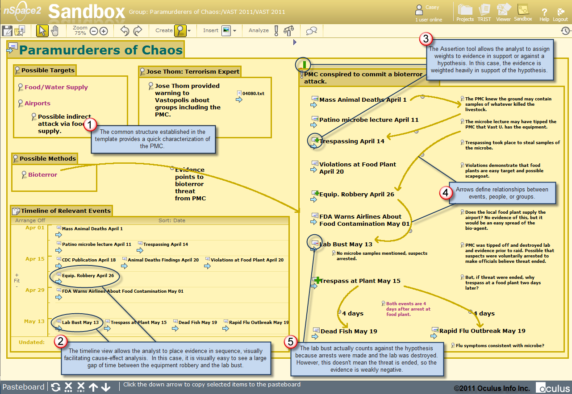Open the Insert image dropdown arrow
The height and width of the screenshot is (394, 572).
tap(234, 31)
